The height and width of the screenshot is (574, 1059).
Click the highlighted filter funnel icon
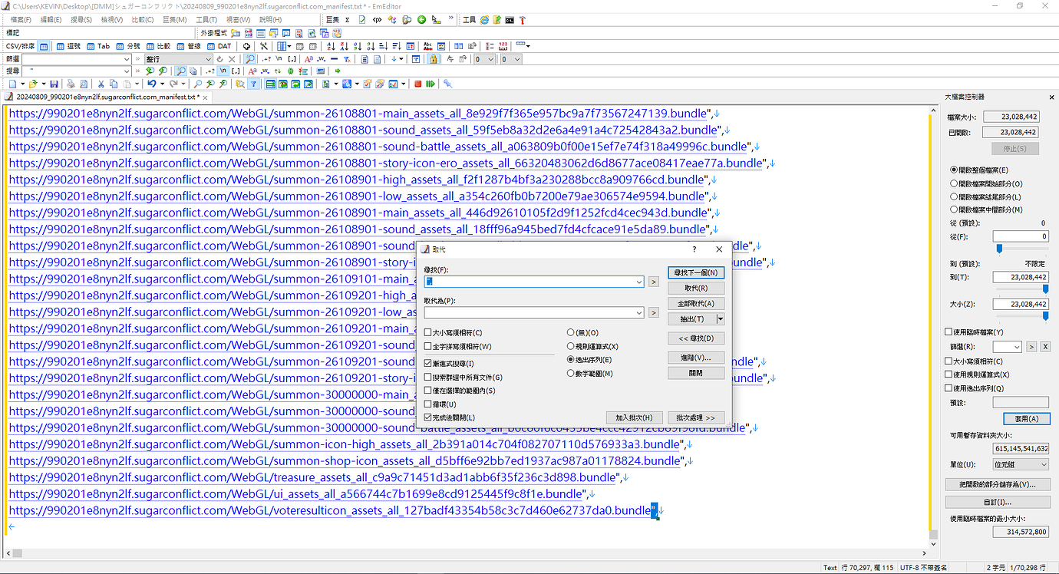click(x=255, y=83)
